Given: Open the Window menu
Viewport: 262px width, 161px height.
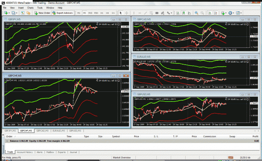Looking at the screenshot, I should pyautogui.click(x=50, y=8).
